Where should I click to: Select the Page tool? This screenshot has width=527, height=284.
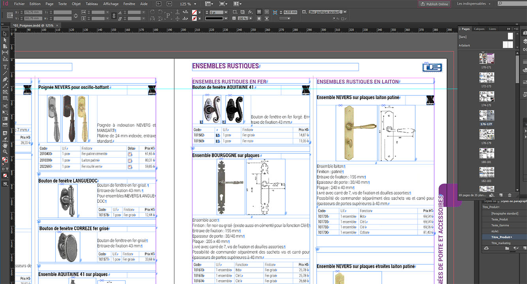coord(5,46)
